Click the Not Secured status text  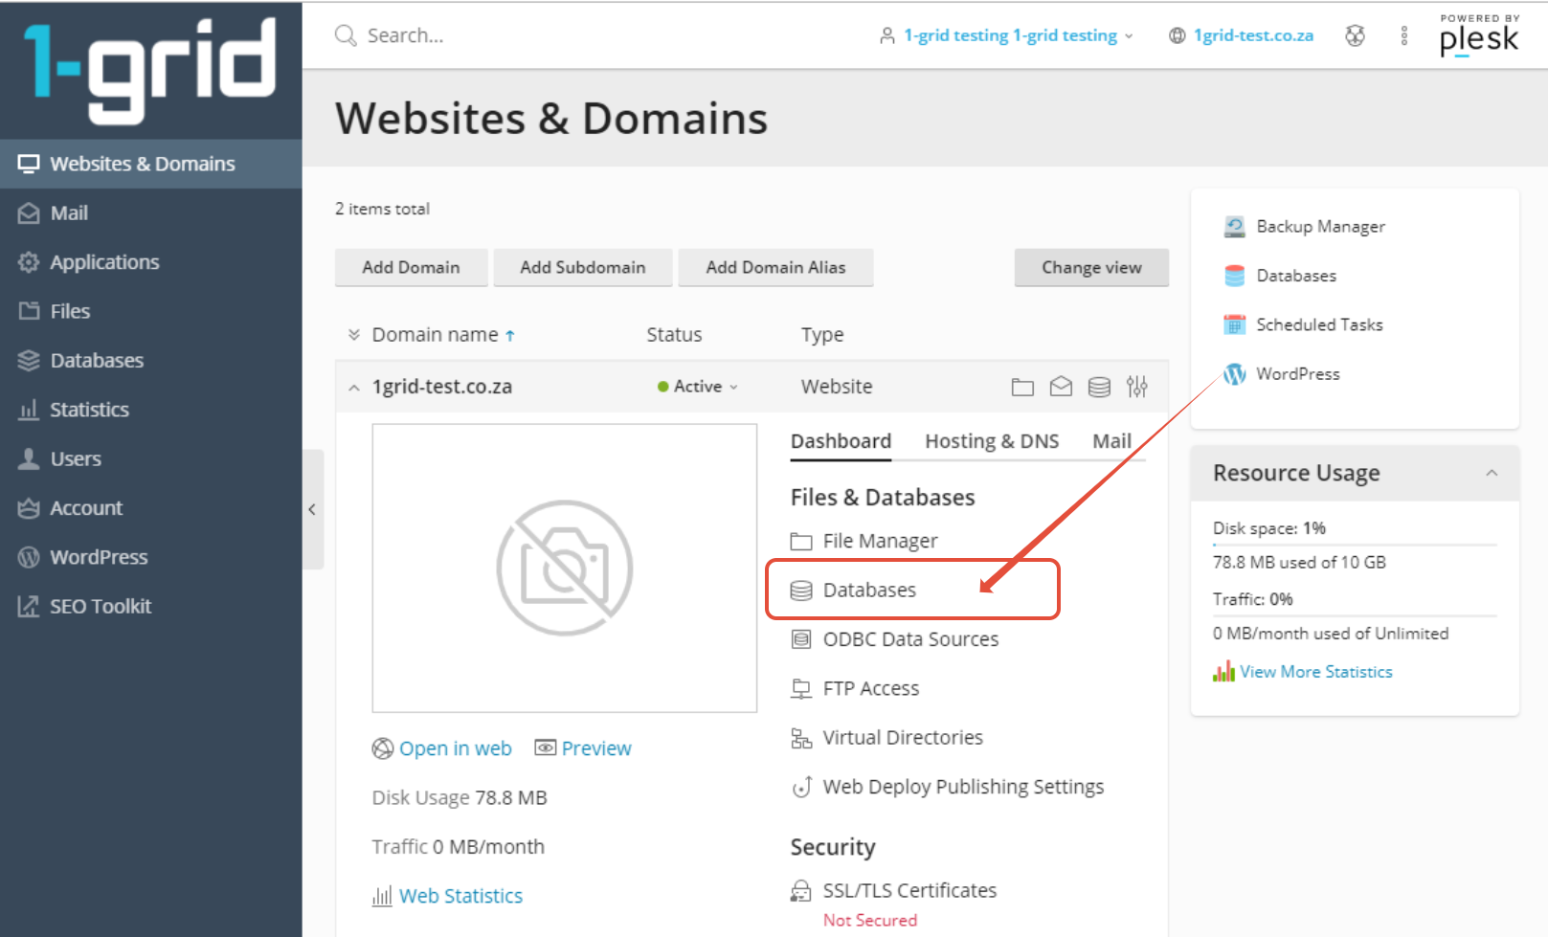(x=870, y=920)
